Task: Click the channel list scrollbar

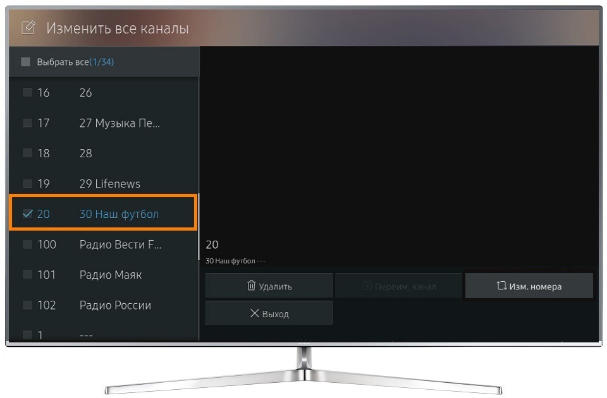Action: pyautogui.click(x=199, y=227)
